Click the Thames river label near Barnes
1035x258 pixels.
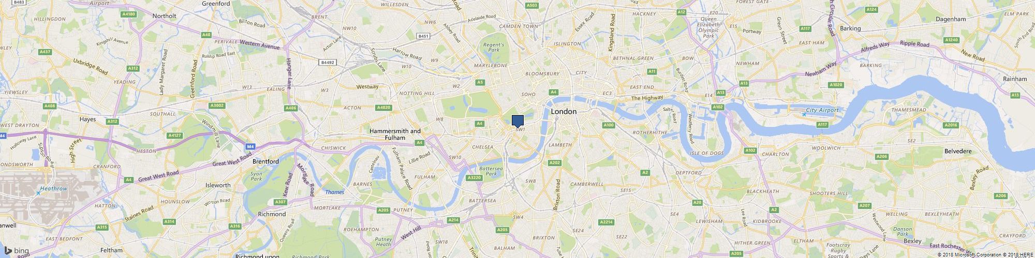[x=334, y=192]
